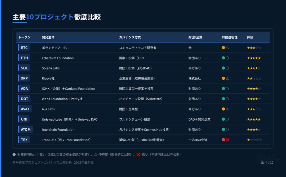Select the transparency indicator in the DOT row
The image size is (286, 177).
click(x=225, y=99)
